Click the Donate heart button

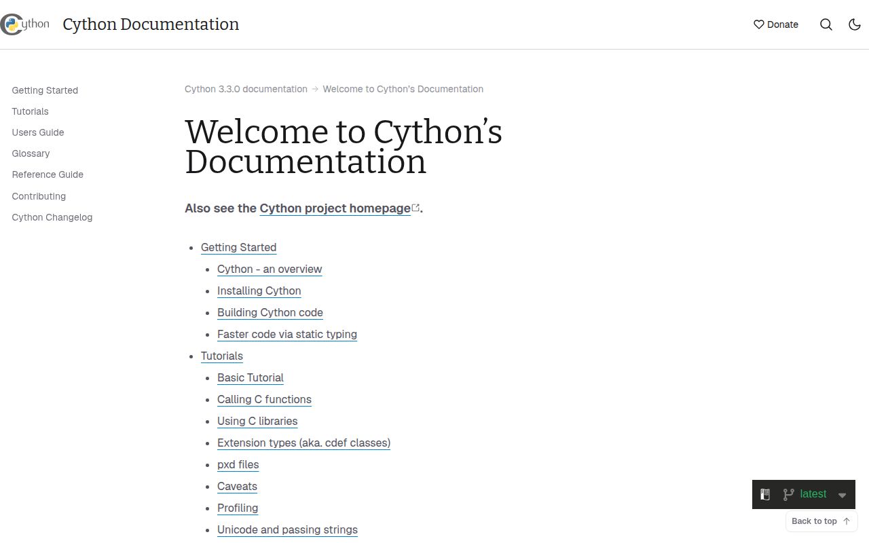(776, 24)
